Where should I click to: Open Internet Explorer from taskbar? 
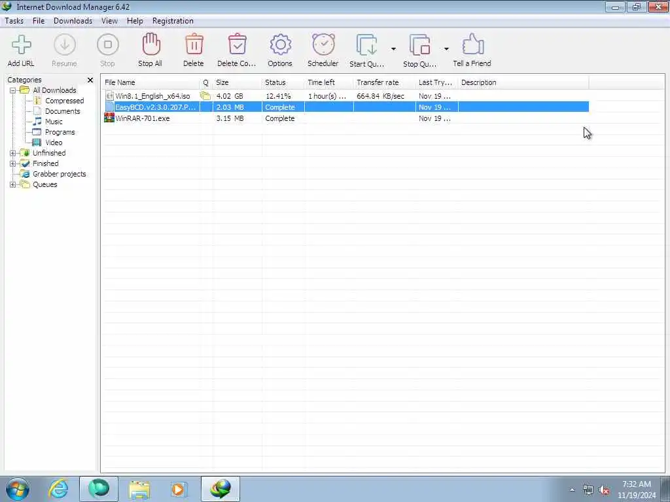click(x=58, y=489)
